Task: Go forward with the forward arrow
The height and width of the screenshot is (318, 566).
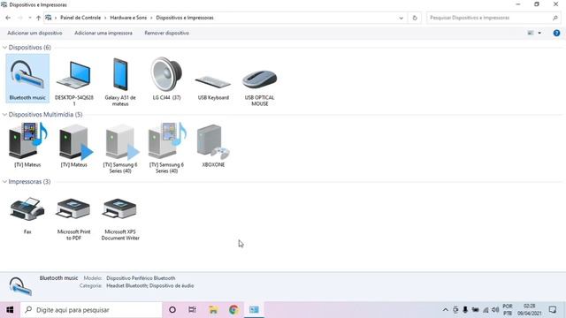Action: click(x=20, y=18)
